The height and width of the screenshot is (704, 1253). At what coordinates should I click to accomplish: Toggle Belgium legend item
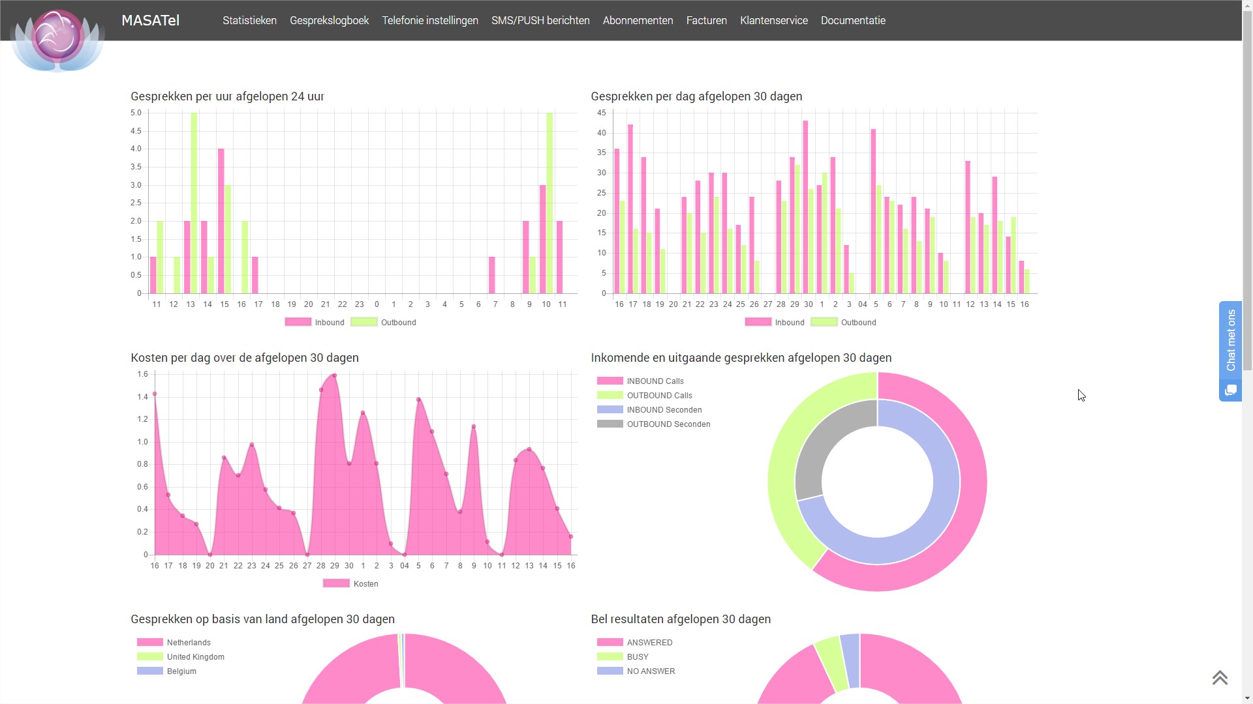coord(166,671)
